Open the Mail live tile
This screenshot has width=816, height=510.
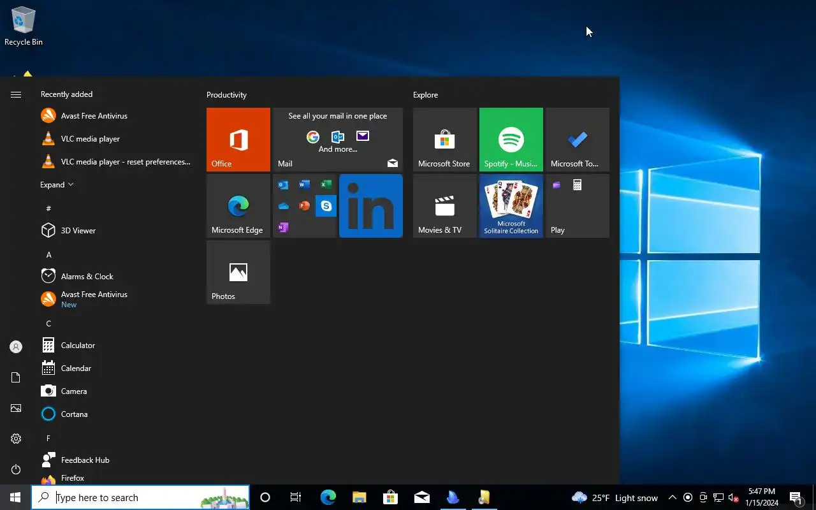click(338, 140)
